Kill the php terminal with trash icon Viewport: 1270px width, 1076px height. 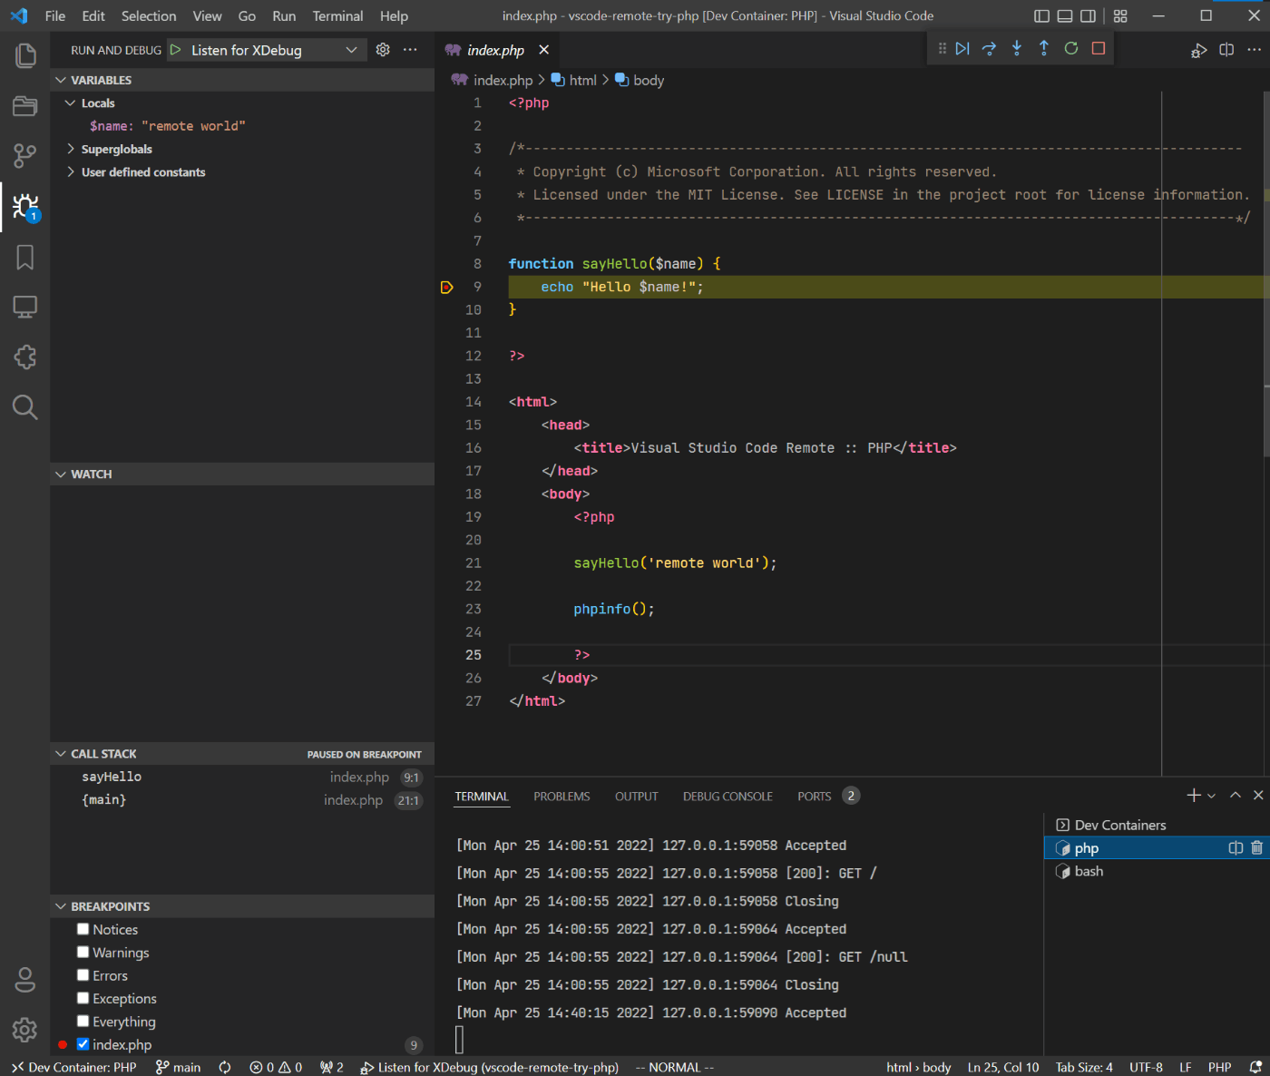pyautogui.click(x=1256, y=848)
